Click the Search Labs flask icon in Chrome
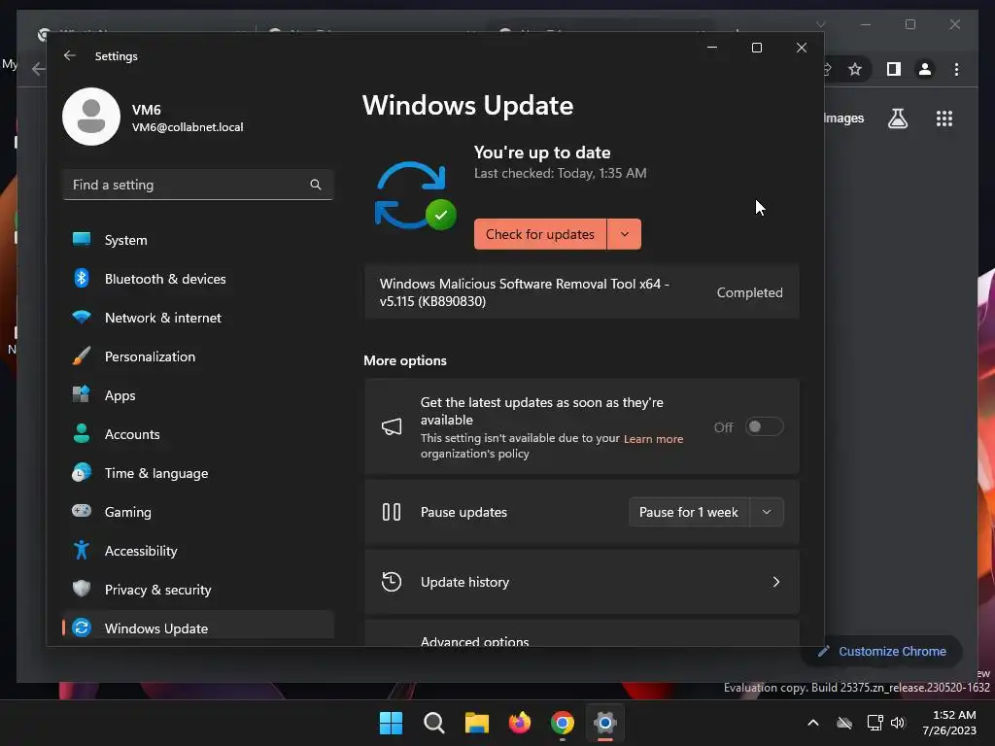Screen dimensions: 995x746 [897, 119]
